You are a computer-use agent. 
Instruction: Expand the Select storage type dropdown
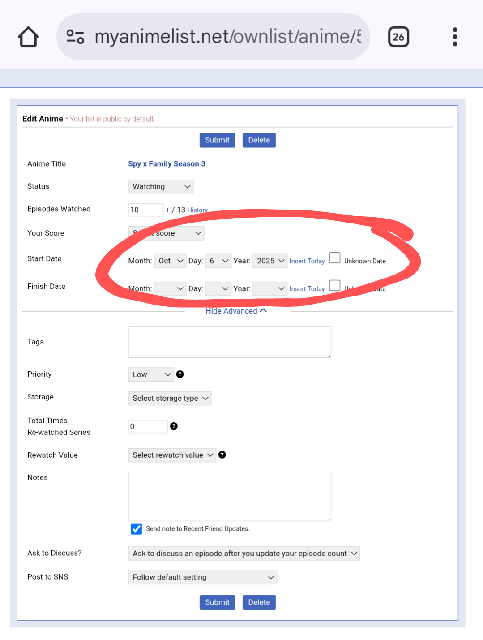[170, 398]
